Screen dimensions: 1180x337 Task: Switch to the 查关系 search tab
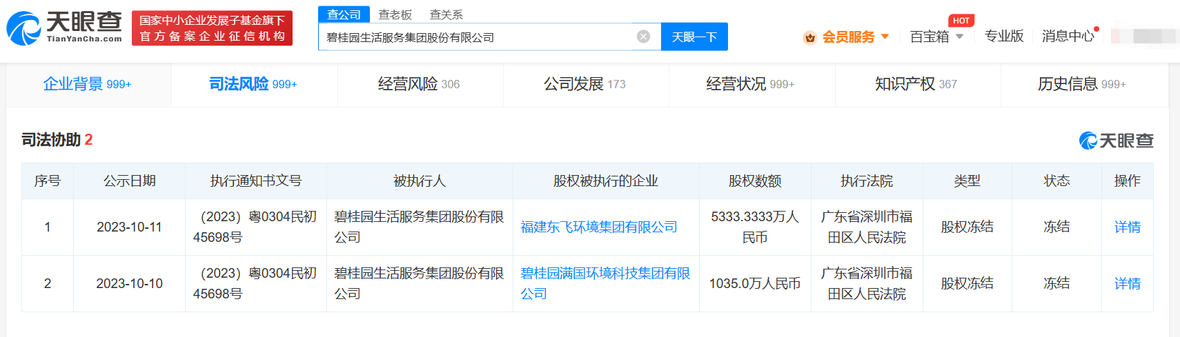[446, 14]
